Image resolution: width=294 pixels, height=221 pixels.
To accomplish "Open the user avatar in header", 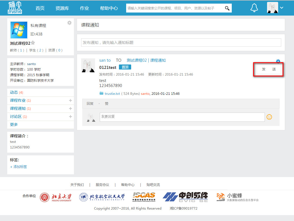I will 272,8.
